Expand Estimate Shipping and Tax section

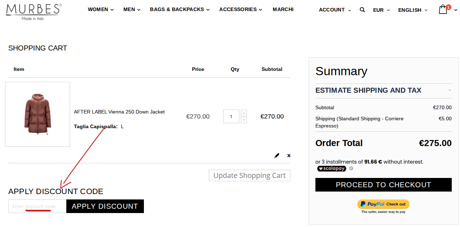coord(383,90)
